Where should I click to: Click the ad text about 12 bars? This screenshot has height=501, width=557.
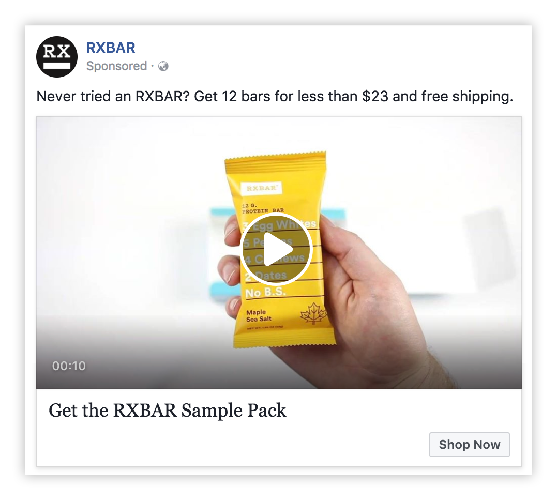pos(275,97)
